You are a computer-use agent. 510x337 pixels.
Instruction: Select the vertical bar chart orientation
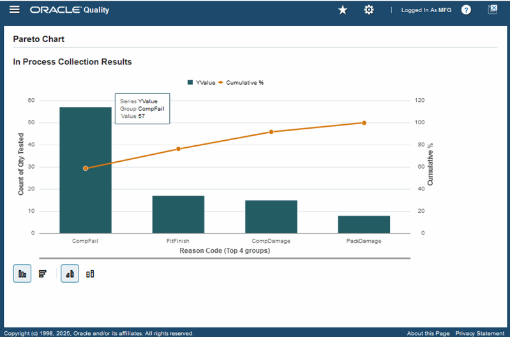(x=22, y=274)
